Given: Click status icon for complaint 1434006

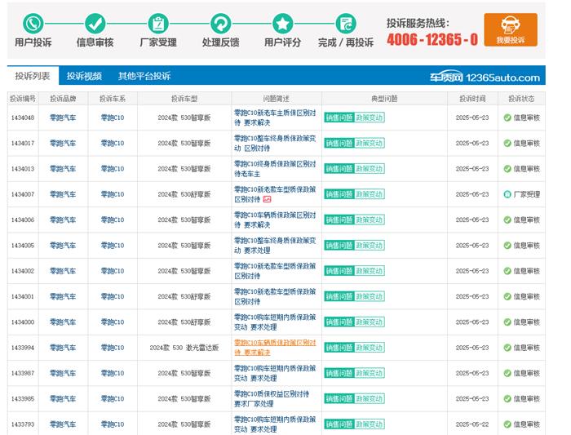Looking at the screenshot, I should point(507,220).
